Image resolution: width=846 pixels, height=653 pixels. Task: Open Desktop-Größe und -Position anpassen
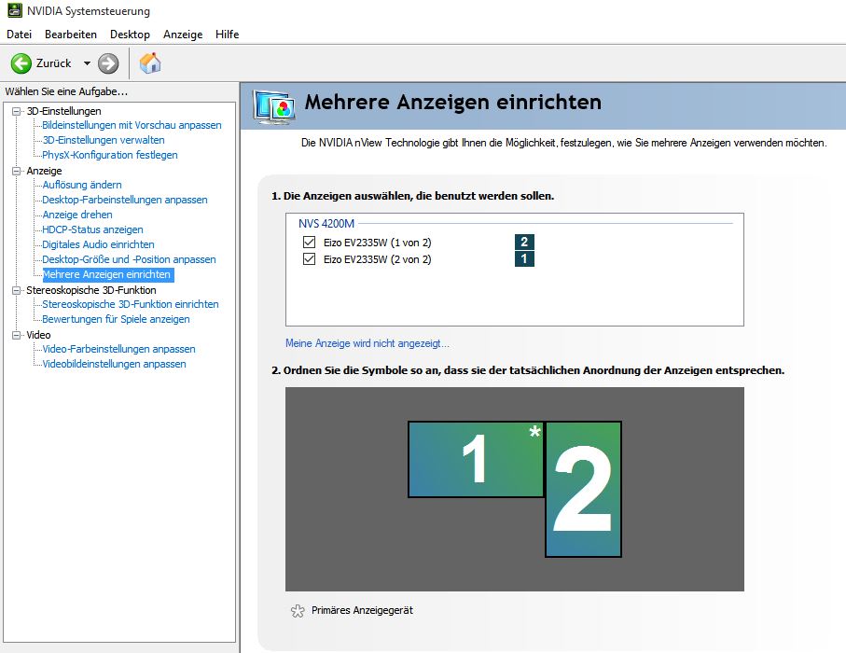click(x=129, y=259)
